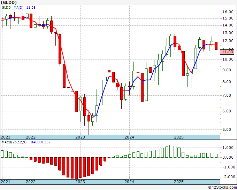Click 2023 on the price chart timeline
Screen dimensions: 237x190
click(80, 137)
